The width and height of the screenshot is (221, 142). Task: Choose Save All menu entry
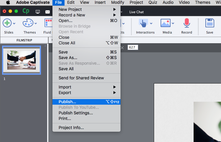[x=86, y=69]
